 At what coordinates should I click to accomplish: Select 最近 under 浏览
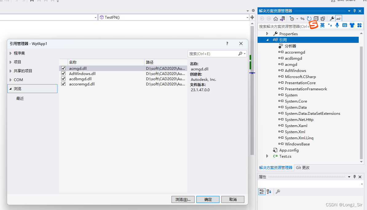coord(20,98)
